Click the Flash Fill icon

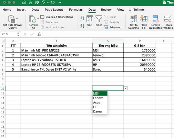(144, 18)
